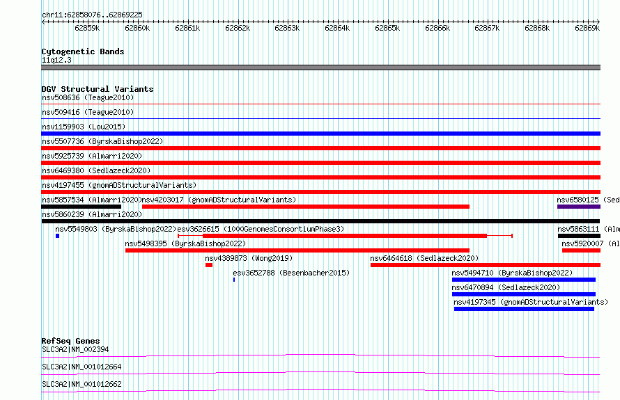Click nsv6469380 (Sedlazeck2020) label
The height and width of the screenshot is (400, 620).
pos(96,170)
